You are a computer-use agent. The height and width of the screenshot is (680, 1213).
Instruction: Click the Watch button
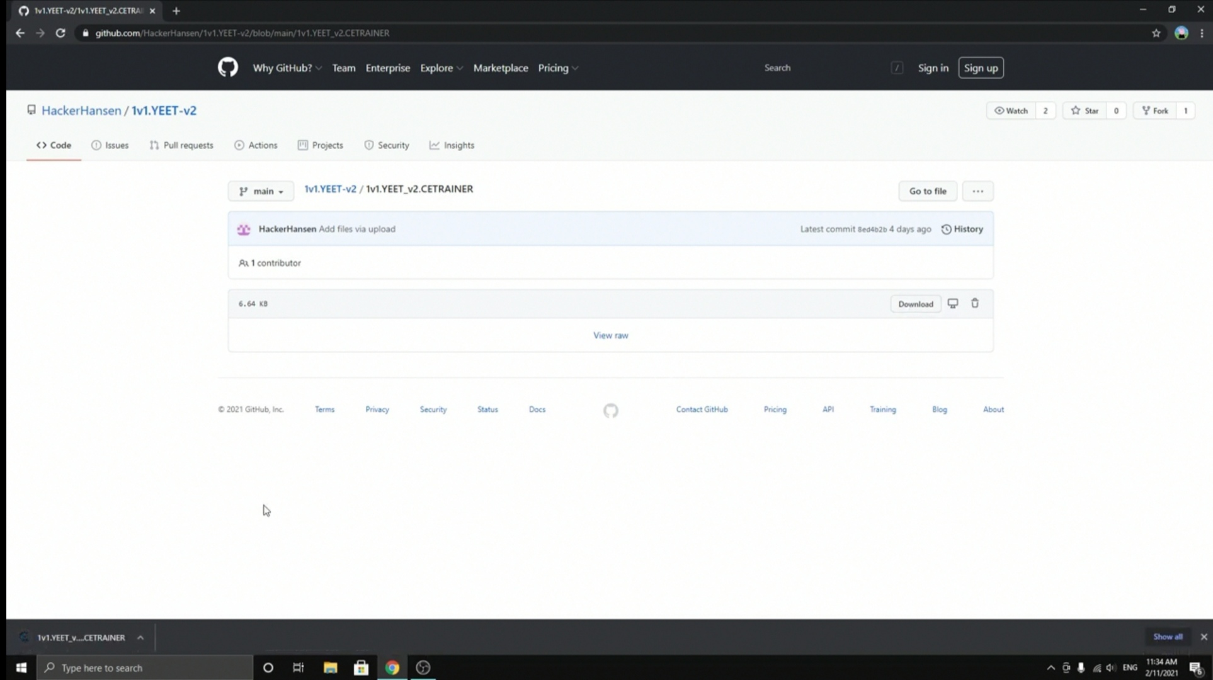pyautogui.click(x=1011, y=111)
